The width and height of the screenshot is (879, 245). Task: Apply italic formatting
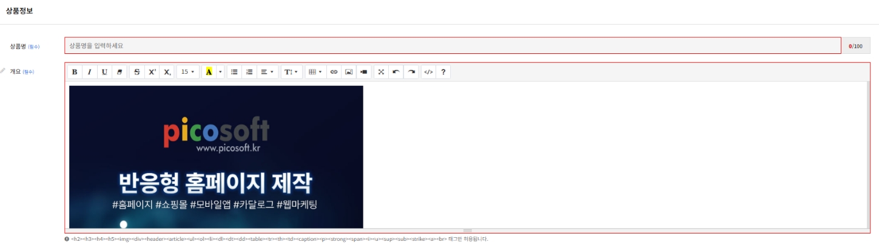(x=90, y=72)
